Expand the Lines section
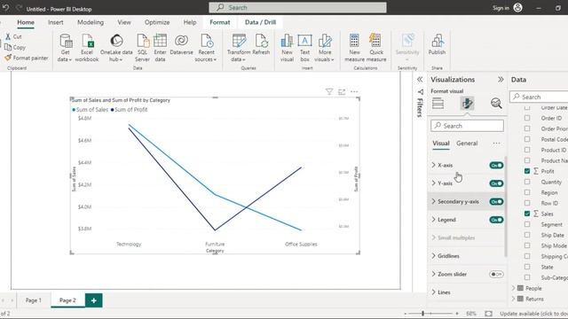The width and height of the screenshot is (568, 319). [434, 292]
